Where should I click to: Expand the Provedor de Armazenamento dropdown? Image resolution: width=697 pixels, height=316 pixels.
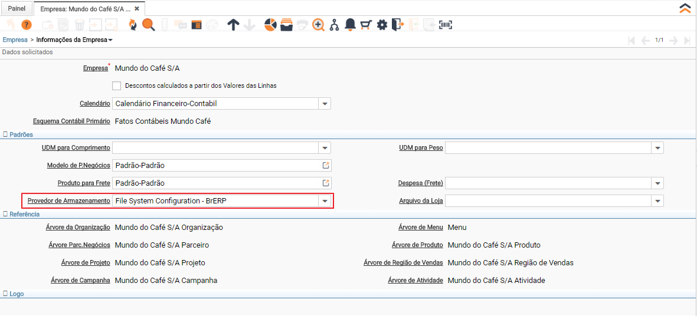coord(324,201)
